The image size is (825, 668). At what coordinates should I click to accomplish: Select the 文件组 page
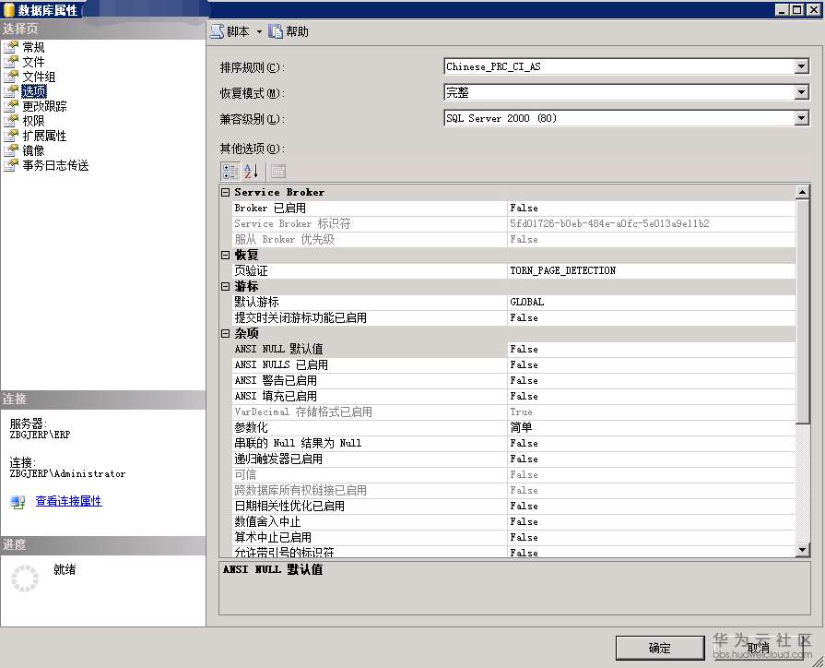pyautogui.click(x=39, y=77)
